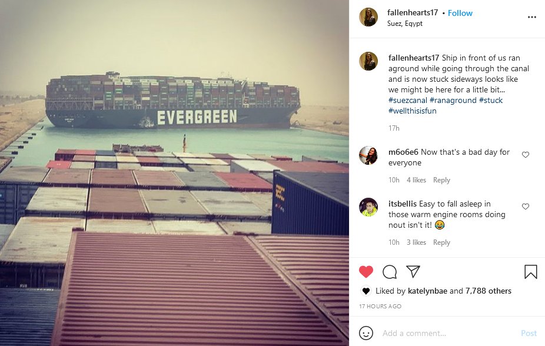Open #wellthisisfun hashtag
The height and width of the screenshot is (346, 545).
[412, 111]
